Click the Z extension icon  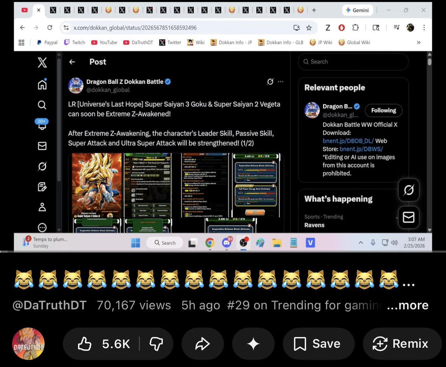(327, 27)
